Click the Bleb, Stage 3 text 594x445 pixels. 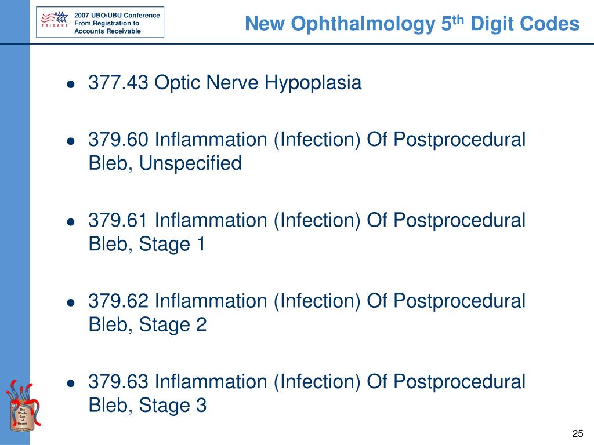147,405
